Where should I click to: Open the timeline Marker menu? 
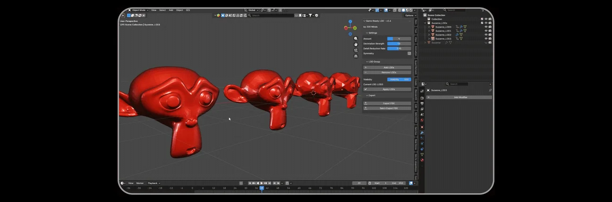coord(140,183)
